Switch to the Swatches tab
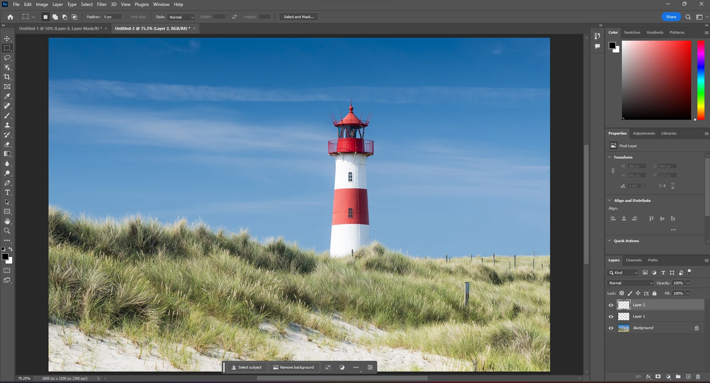The image size is (710, 383). [632, 33]
